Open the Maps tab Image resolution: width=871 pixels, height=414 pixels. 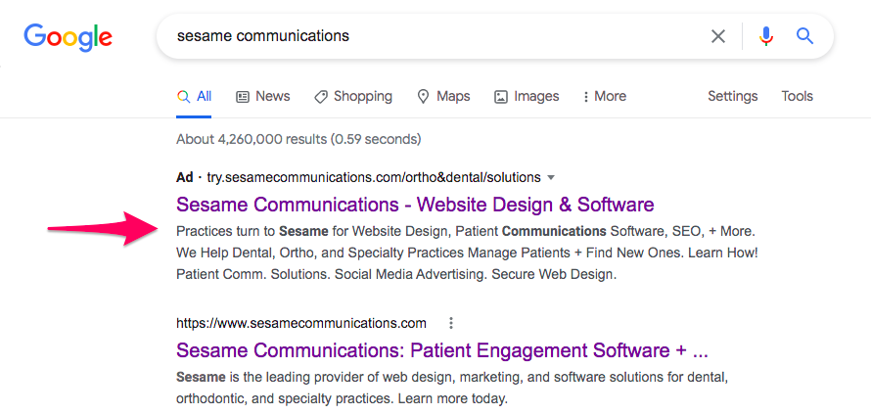pyautogui.click(x=443, y=96)
